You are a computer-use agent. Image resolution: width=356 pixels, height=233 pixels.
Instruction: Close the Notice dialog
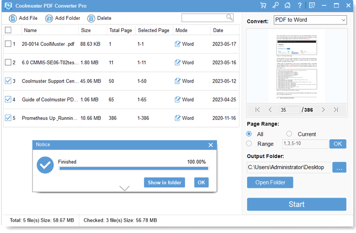[211, 145]
